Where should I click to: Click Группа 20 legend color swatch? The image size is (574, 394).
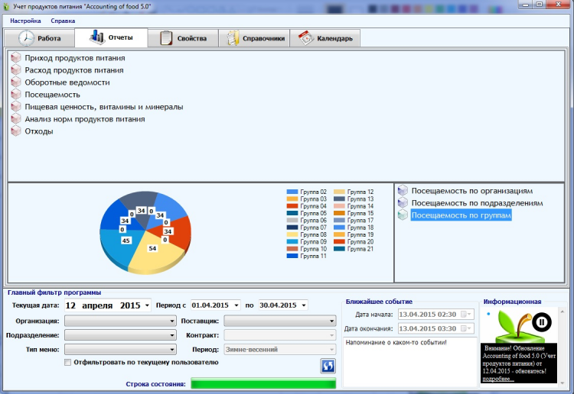[x=339, y=241]
